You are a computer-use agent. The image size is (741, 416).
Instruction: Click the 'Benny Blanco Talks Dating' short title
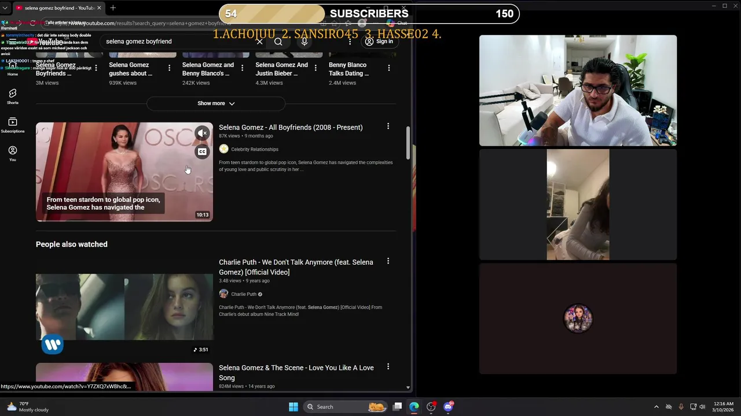pyautogui.click(x=349, y=69)
